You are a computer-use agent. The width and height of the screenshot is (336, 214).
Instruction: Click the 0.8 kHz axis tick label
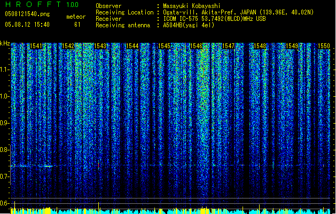point(5,150)
